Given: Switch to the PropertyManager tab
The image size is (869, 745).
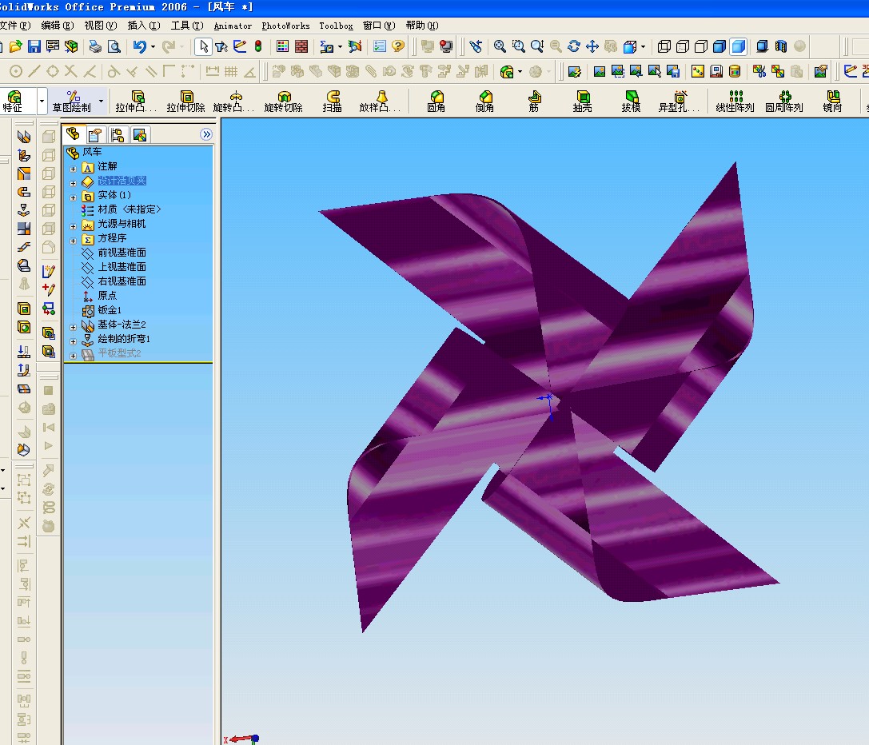Looking at the screenshot, I should pyautogui.click(x=95, y=135).
